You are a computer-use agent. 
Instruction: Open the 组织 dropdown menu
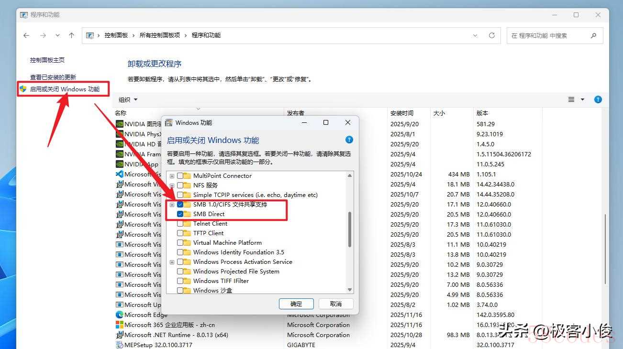(128, 99)
